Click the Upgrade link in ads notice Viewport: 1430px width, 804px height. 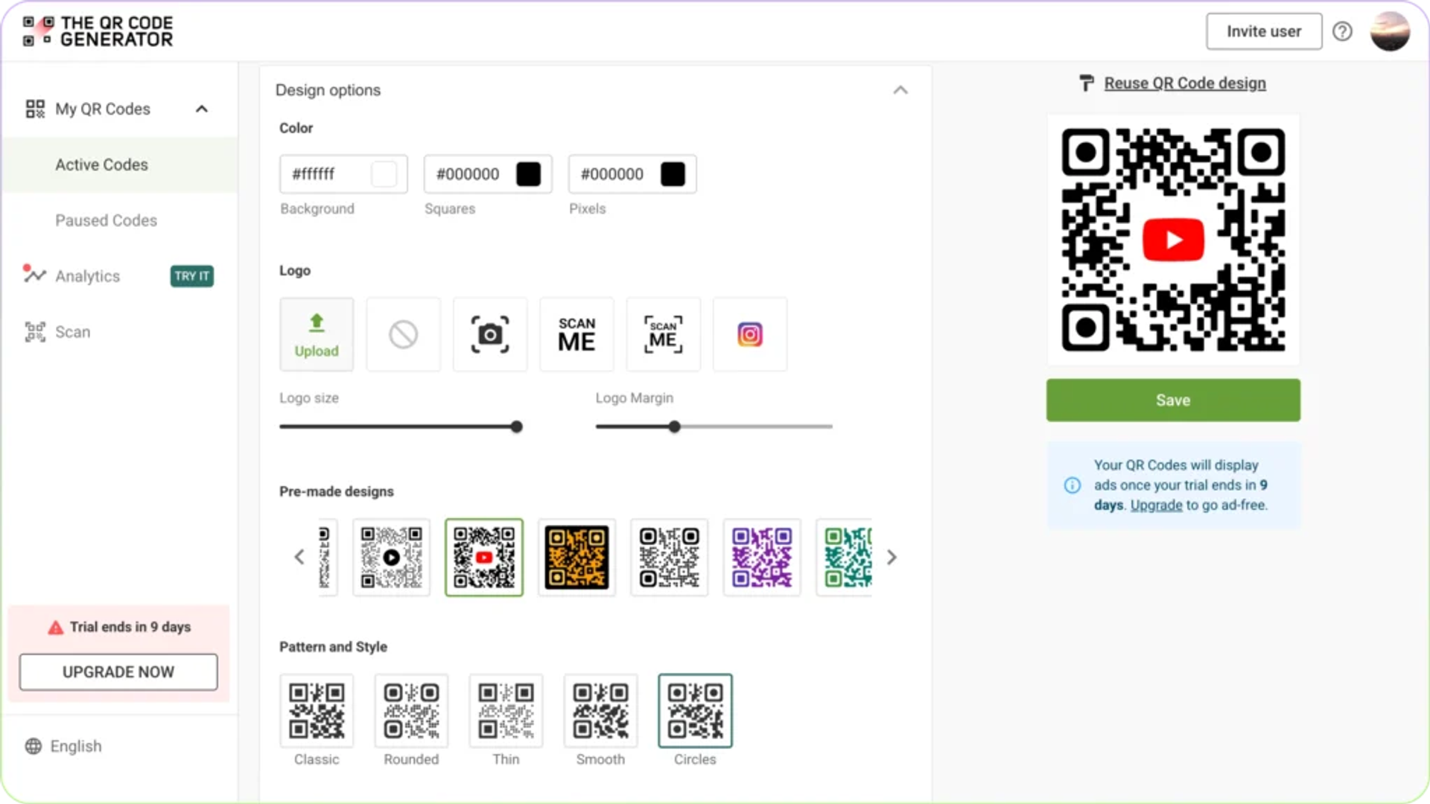tap(1156, 505)
